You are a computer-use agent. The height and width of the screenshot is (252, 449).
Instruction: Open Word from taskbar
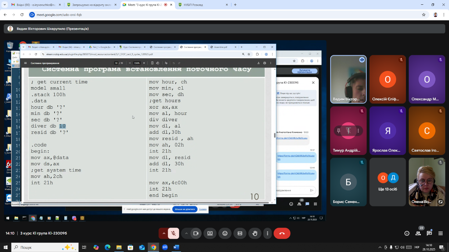click(176, 247)
